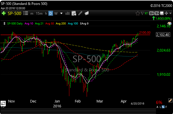Select the Weekly 'W' timeframe
This screenshot has height=114, width=173.
56,14
